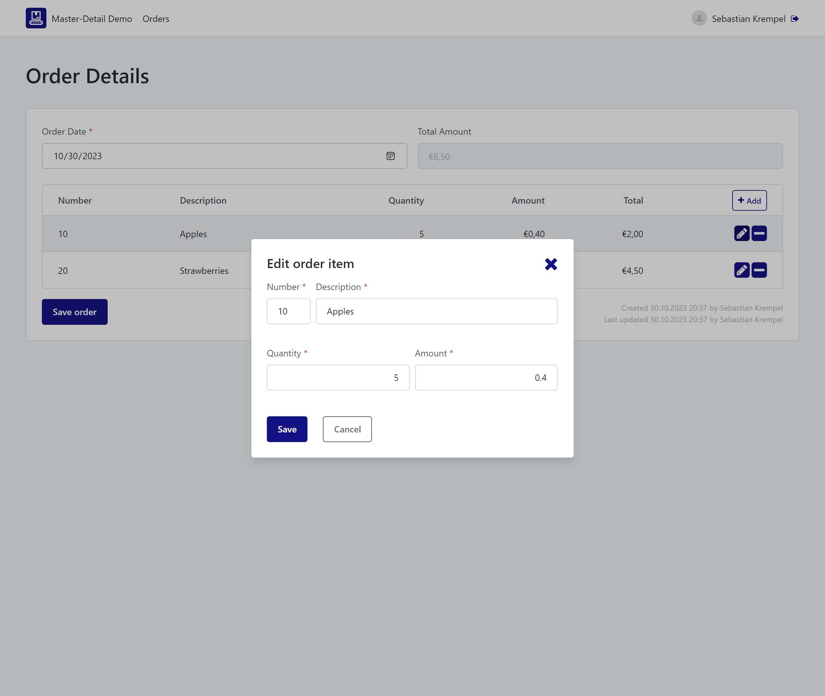Click the edit pencil for Strawberries row
This screenshot has height=696, width=825.
pyautogui.click(x=741, y=270)
